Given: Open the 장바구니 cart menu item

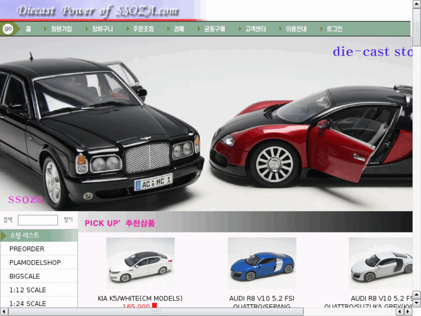Looking at the screenshot, I should (102, 29).
